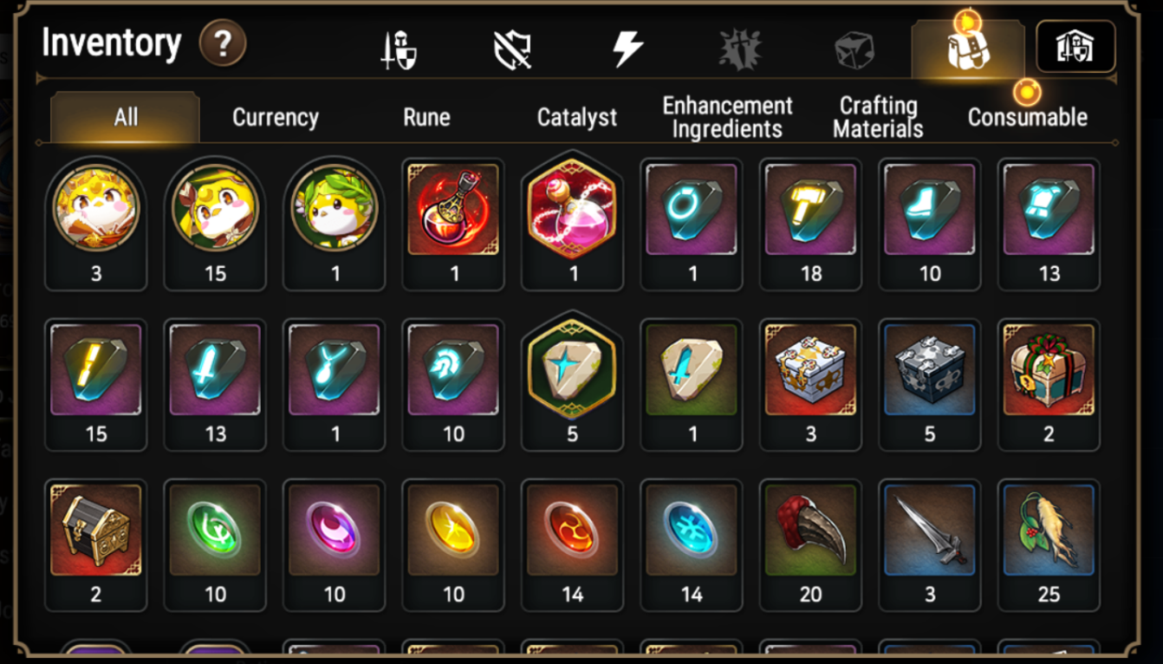Switch to the Currency tab
Viewport: 1163px width, 664px height.
276,118
